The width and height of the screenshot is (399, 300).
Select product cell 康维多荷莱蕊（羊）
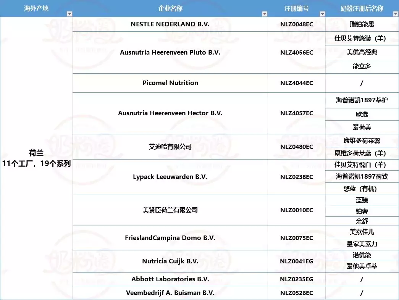pyautogui.click(x=362, y=153)
